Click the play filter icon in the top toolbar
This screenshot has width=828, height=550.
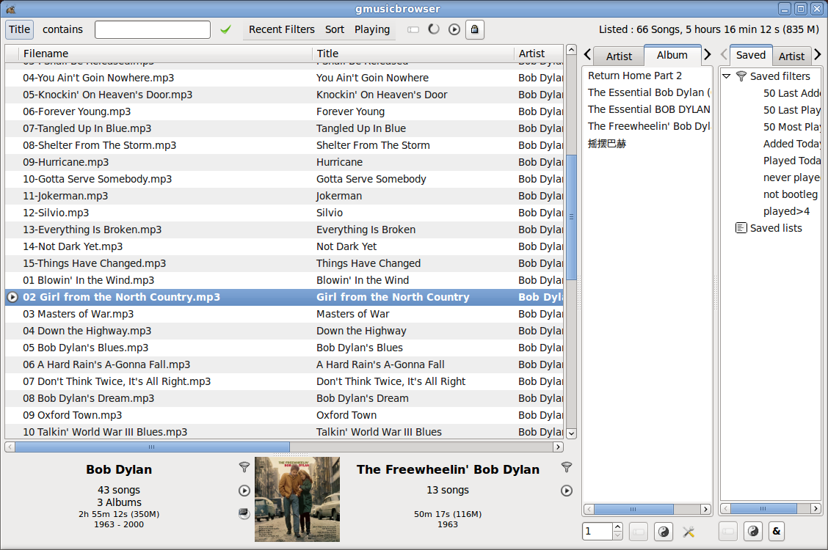(x=454, y=29)
